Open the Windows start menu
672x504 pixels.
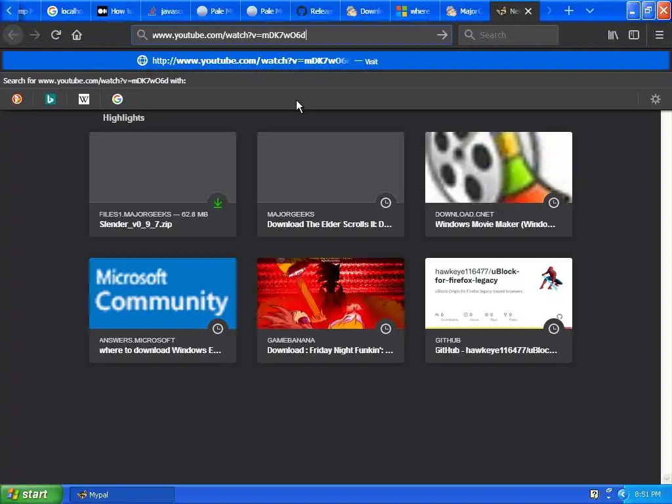point(31,494)
